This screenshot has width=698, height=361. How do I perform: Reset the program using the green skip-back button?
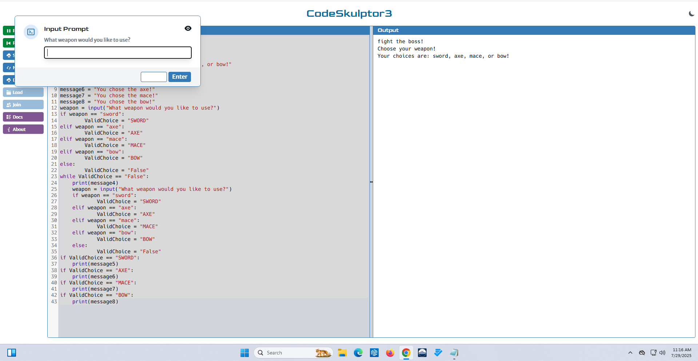tap(9, 43)
